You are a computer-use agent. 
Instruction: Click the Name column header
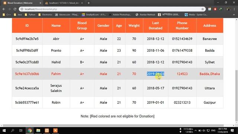[x=56, y=26]
